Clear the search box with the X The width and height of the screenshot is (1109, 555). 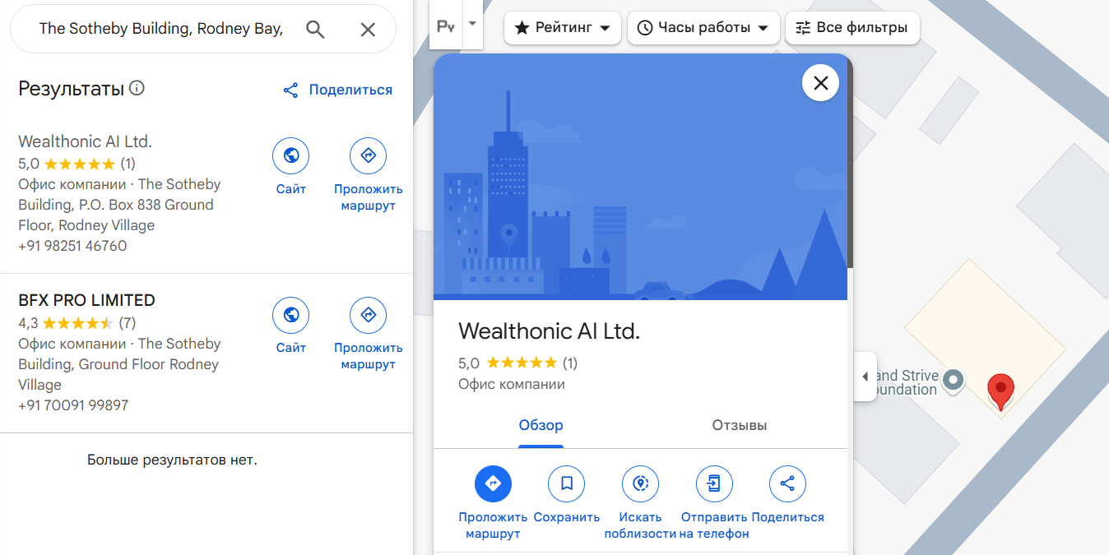coord(368,30)
